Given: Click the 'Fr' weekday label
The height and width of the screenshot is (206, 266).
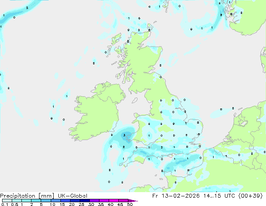Looking at the screenshot, I should [155, 196].
